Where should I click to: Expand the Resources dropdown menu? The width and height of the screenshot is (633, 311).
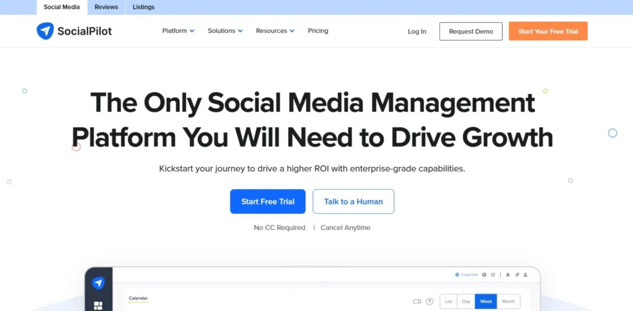coord(275,31)
